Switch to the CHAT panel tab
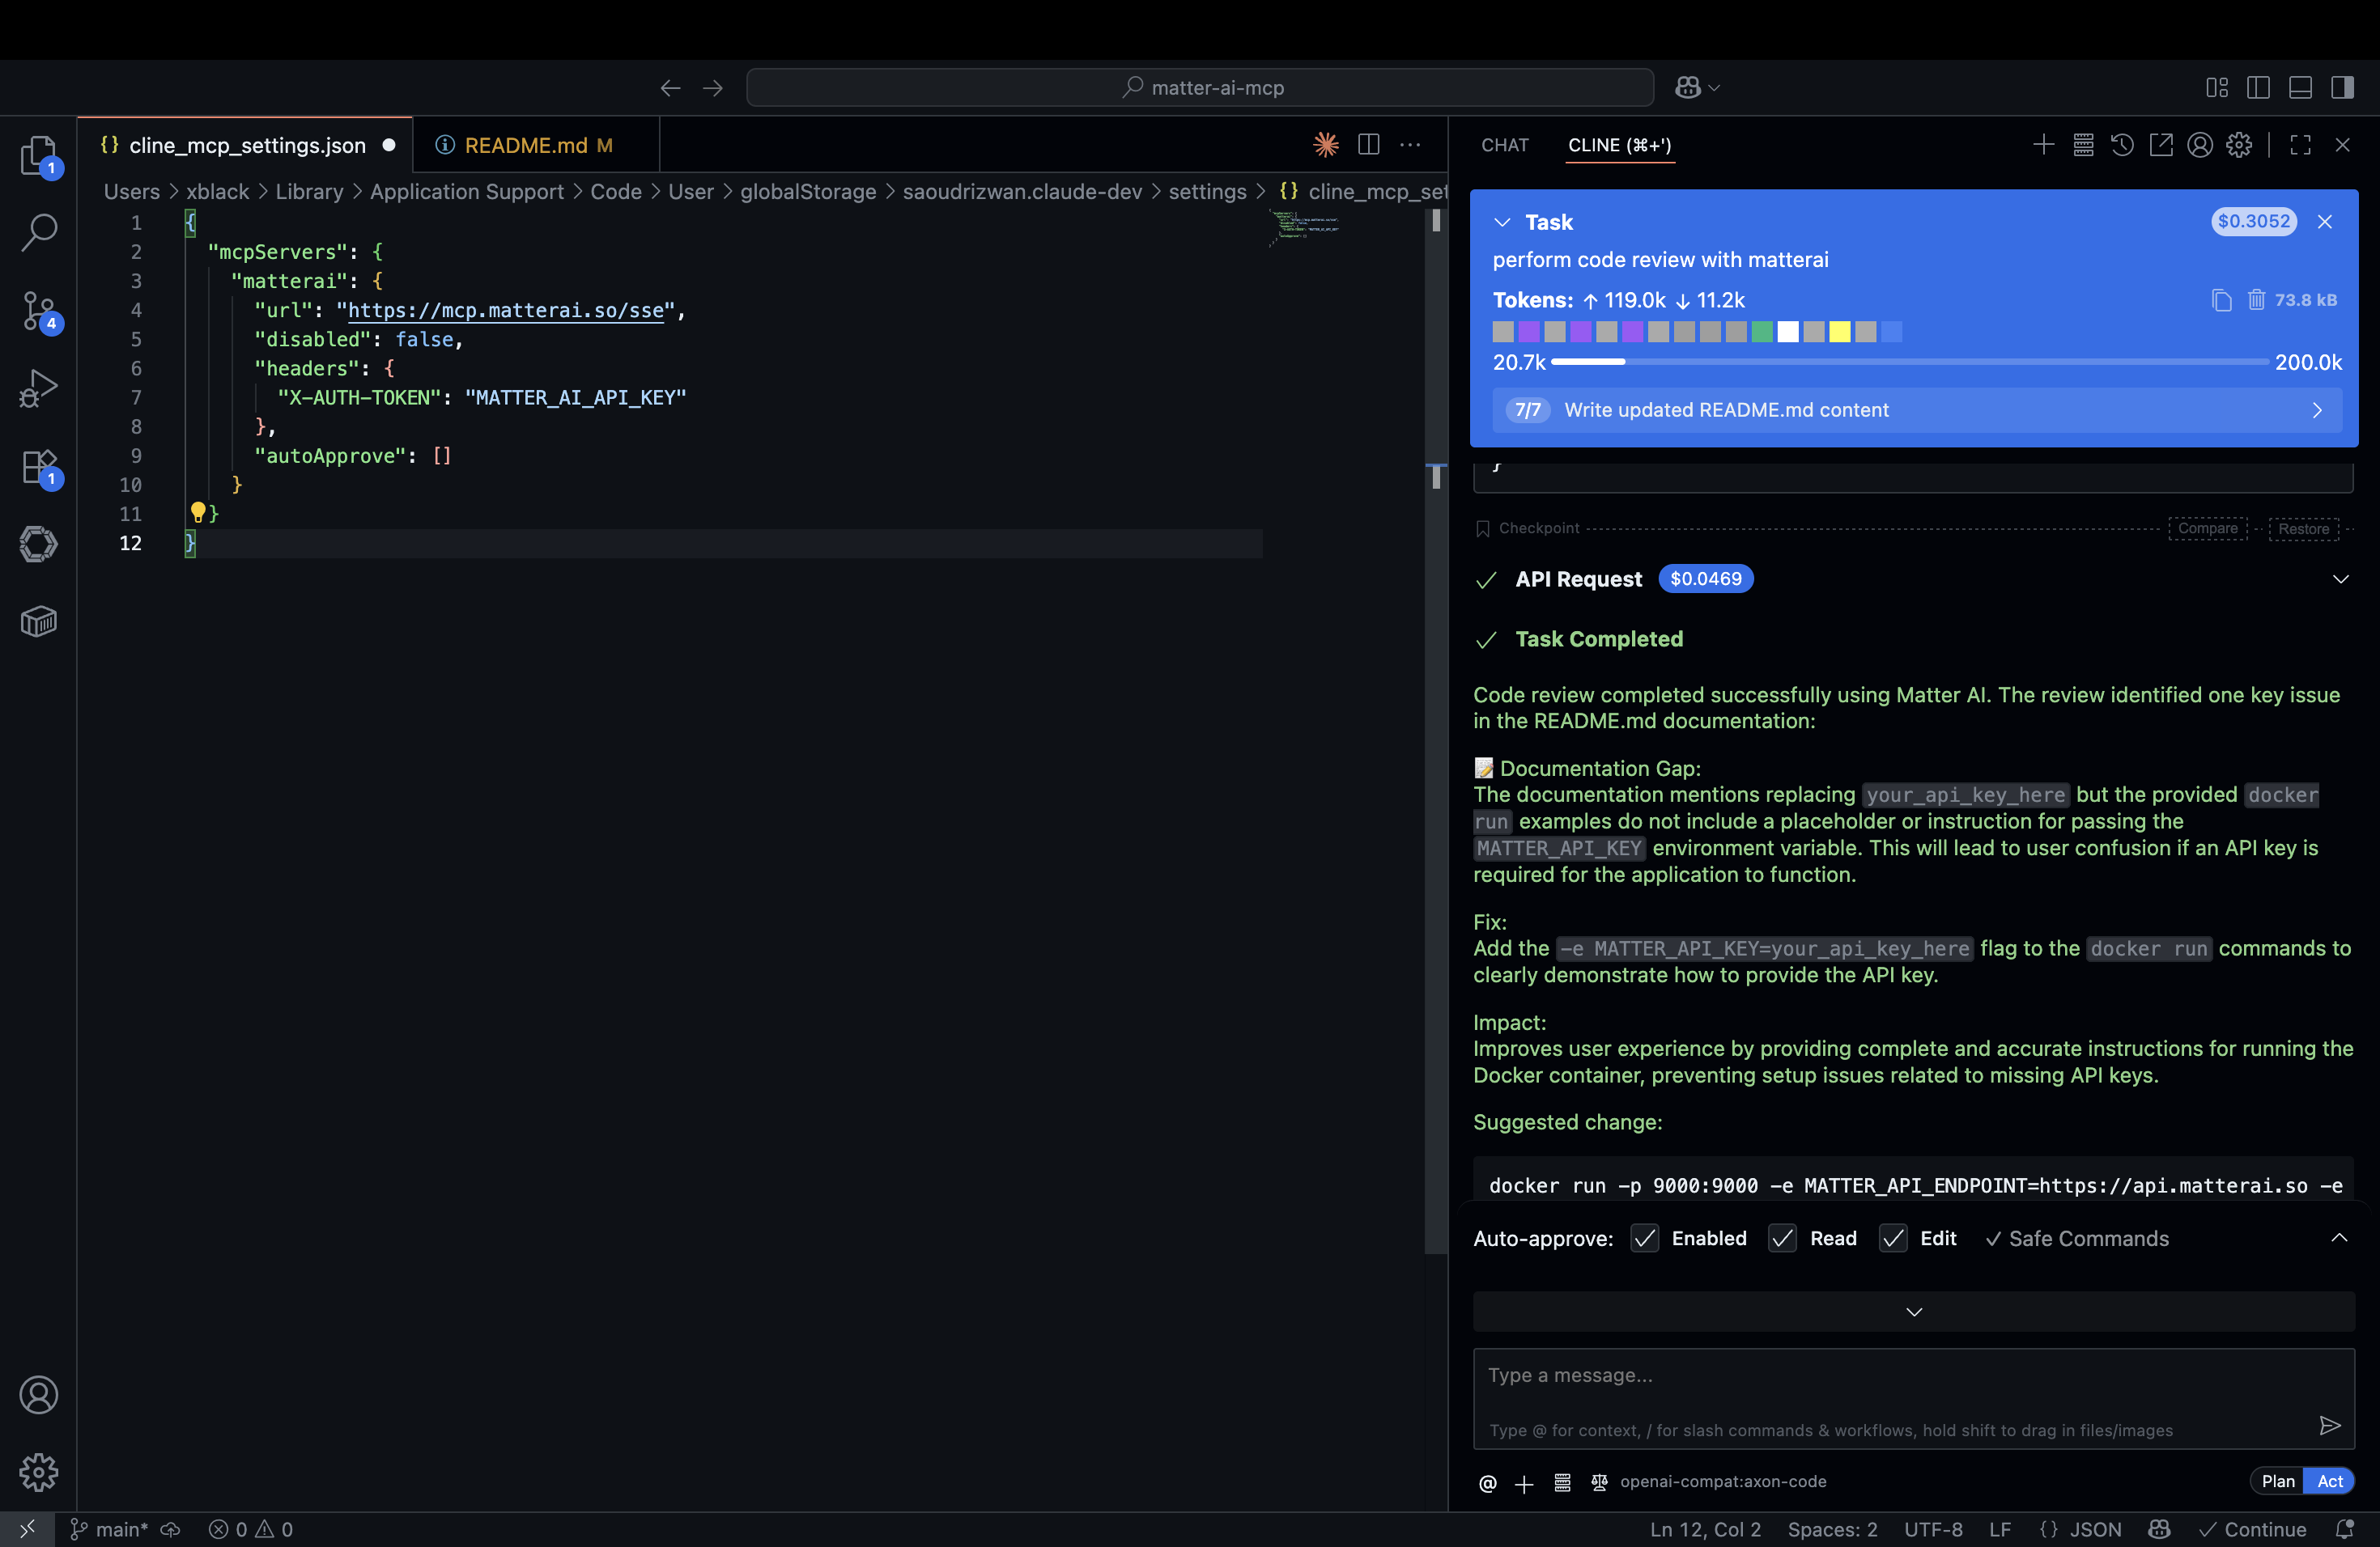 [x=1504, y=145]
